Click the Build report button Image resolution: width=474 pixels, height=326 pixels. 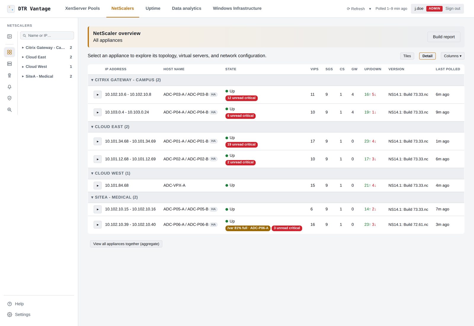(444, 37)
